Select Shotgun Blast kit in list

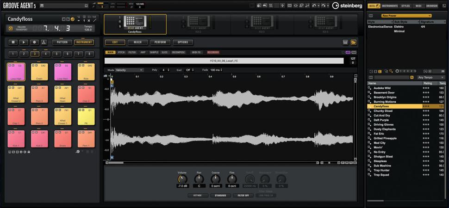pos(383,156)
